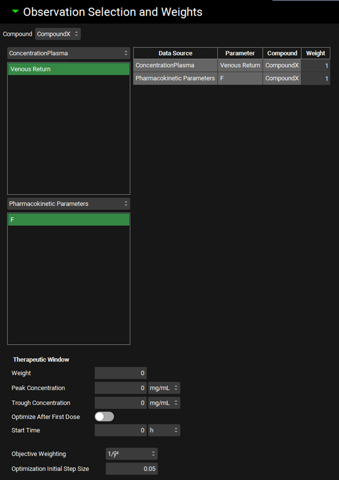Open the Trough Concentration mg/mL unit dropdown
This screenshot has height=480, width=339.
tap(164, 403)
